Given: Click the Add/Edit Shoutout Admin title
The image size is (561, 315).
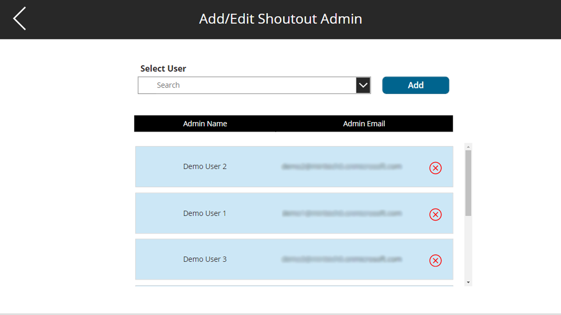Looking at the screenshot, I should [280, 19].
